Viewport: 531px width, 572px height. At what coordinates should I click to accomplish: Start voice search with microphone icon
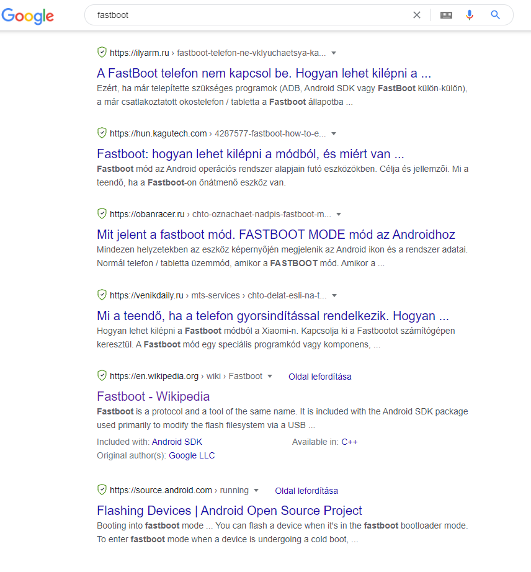[470, 15]
